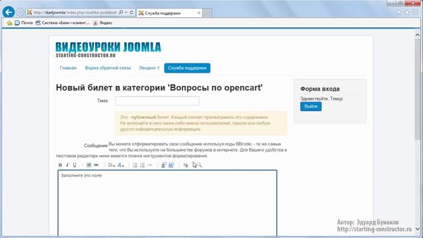
Task: Click the code block icon in toolbar
Action: (171, 165)
